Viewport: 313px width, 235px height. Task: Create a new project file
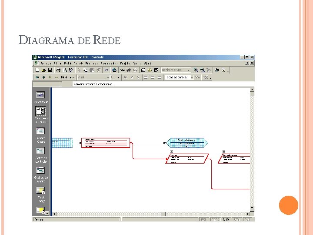(x=37, y=70)
